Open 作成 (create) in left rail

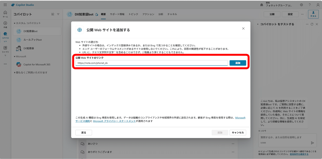tap(5, 25)
